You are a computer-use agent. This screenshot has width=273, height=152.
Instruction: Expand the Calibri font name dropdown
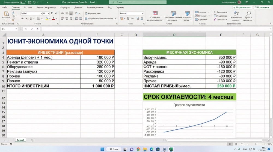tap(41, 13)
